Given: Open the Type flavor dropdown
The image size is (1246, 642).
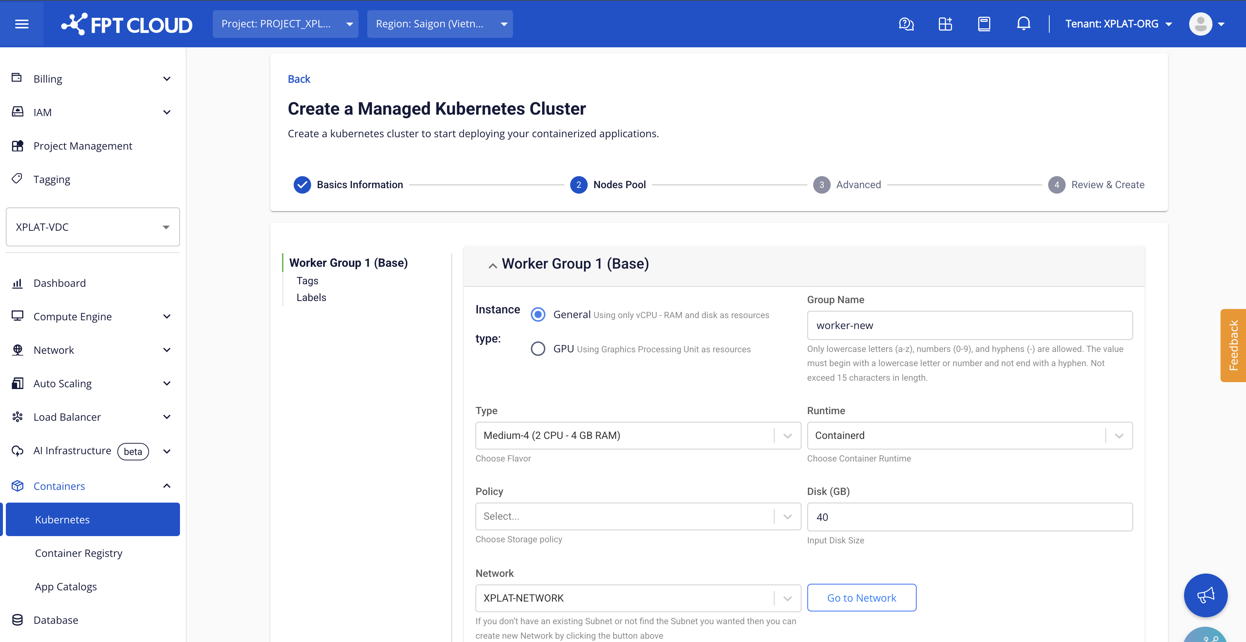Looking at the screenshot, I should tap(638, 435).
